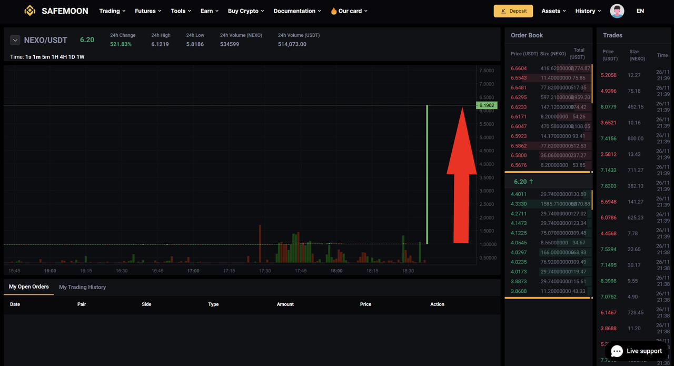This screenshot has width=674, height=366.
Task: Switch to My Open Orders tab
Action: [29, 287]
